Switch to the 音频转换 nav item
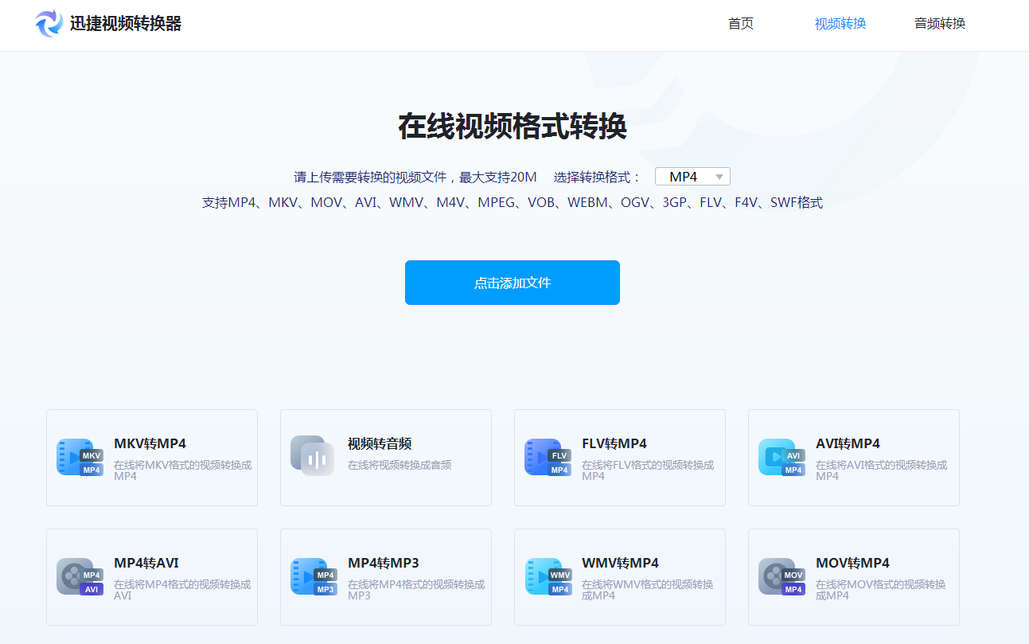The height and width of the screenshot is (644, 1029). point(940,24)
